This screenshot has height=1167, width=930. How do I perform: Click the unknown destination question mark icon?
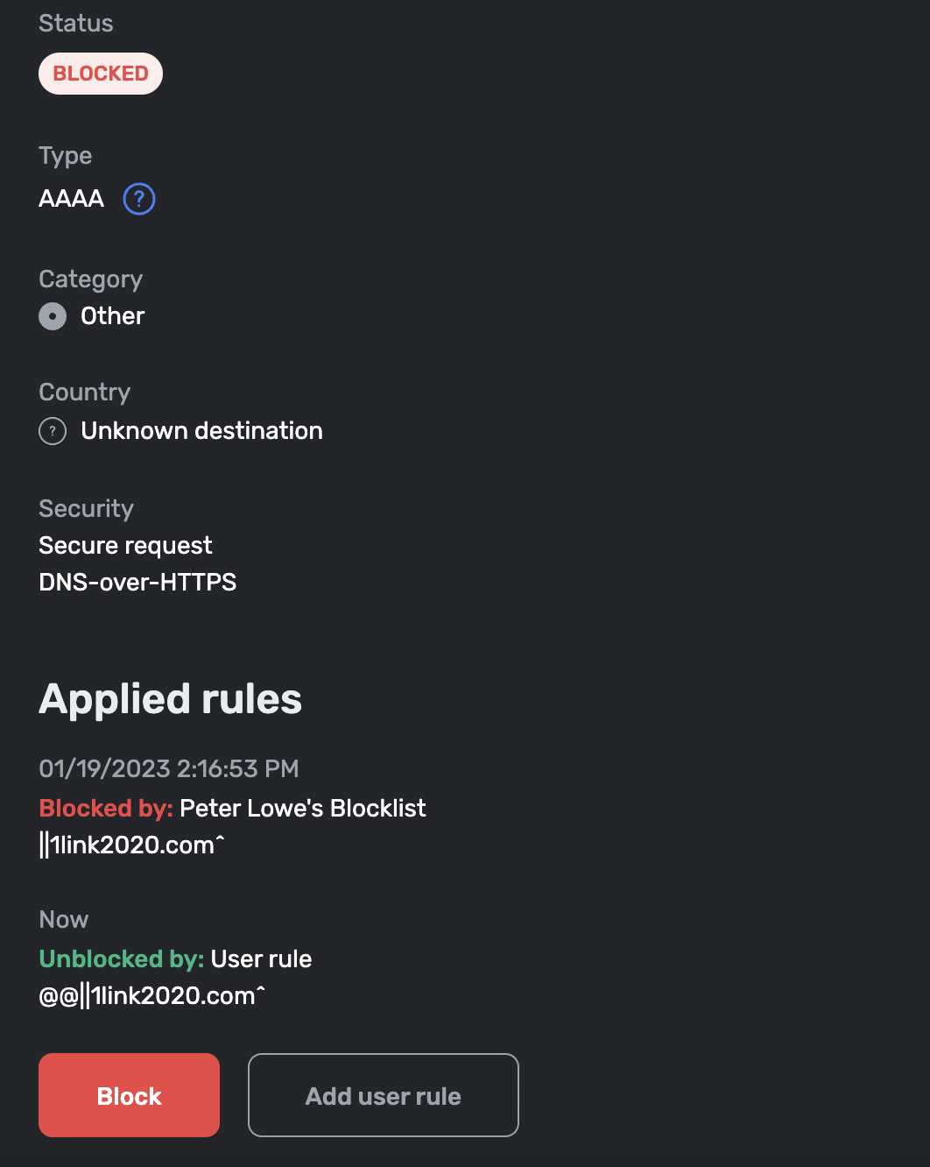pos(53,431)
